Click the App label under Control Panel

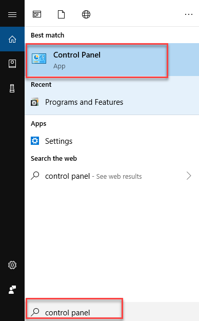pos(59,66)
